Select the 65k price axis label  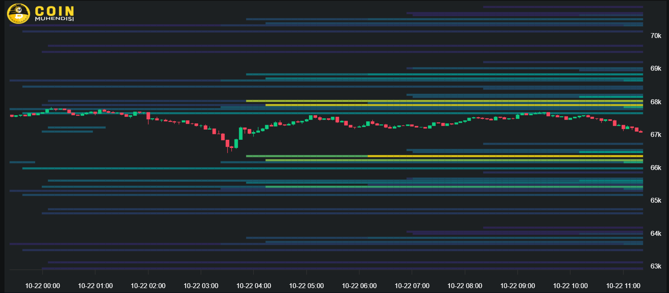tap(656, 200)
